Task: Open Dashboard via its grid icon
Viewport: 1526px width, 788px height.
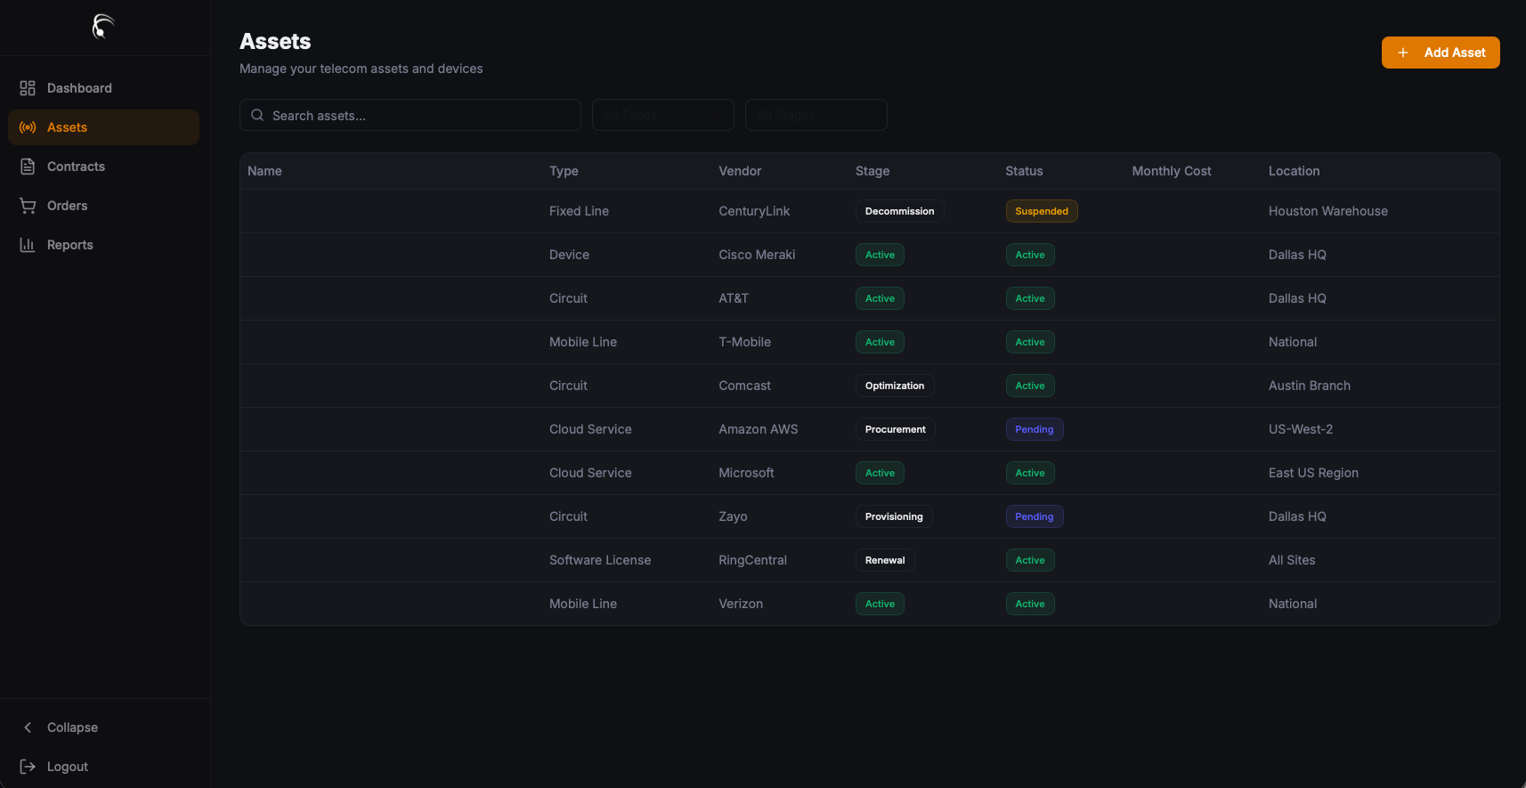Action: [x=28, y=88]
